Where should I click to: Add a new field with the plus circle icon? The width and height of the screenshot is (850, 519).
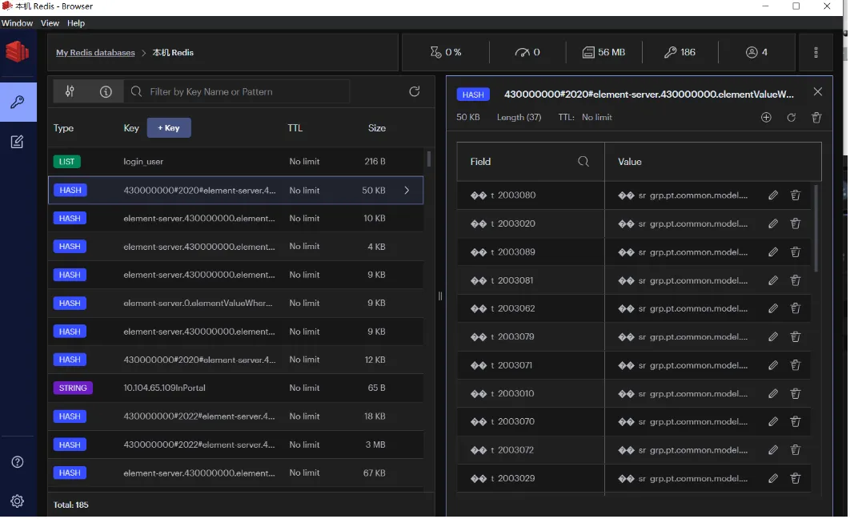[766, 118]
